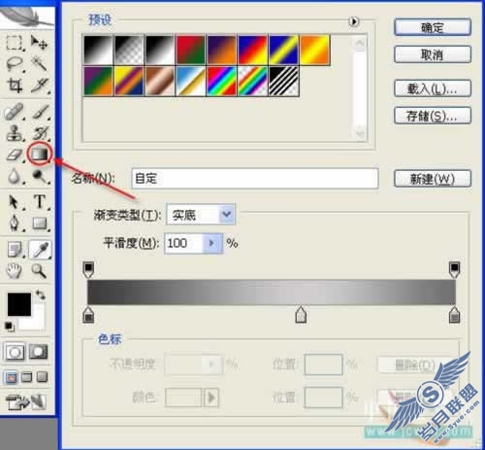Image resolution: width=485 pixels, height=450 pixels.
Task: Choose the blue, yellow, blue gradient preset
Action: [283, 50]
